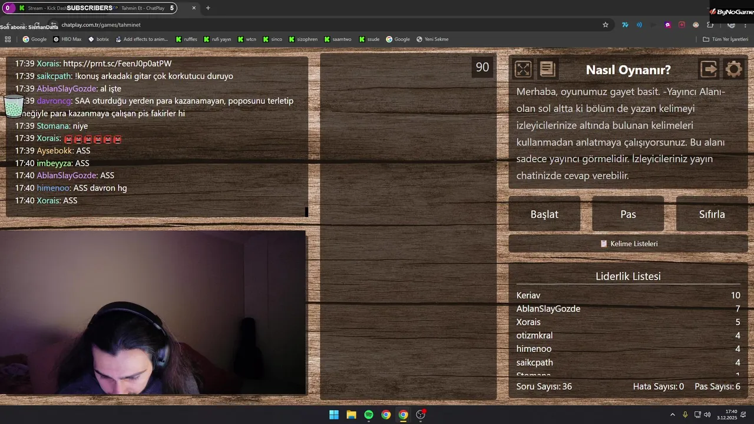Open Windows Start menu
754x424 pixels.
tap(334, 415)
